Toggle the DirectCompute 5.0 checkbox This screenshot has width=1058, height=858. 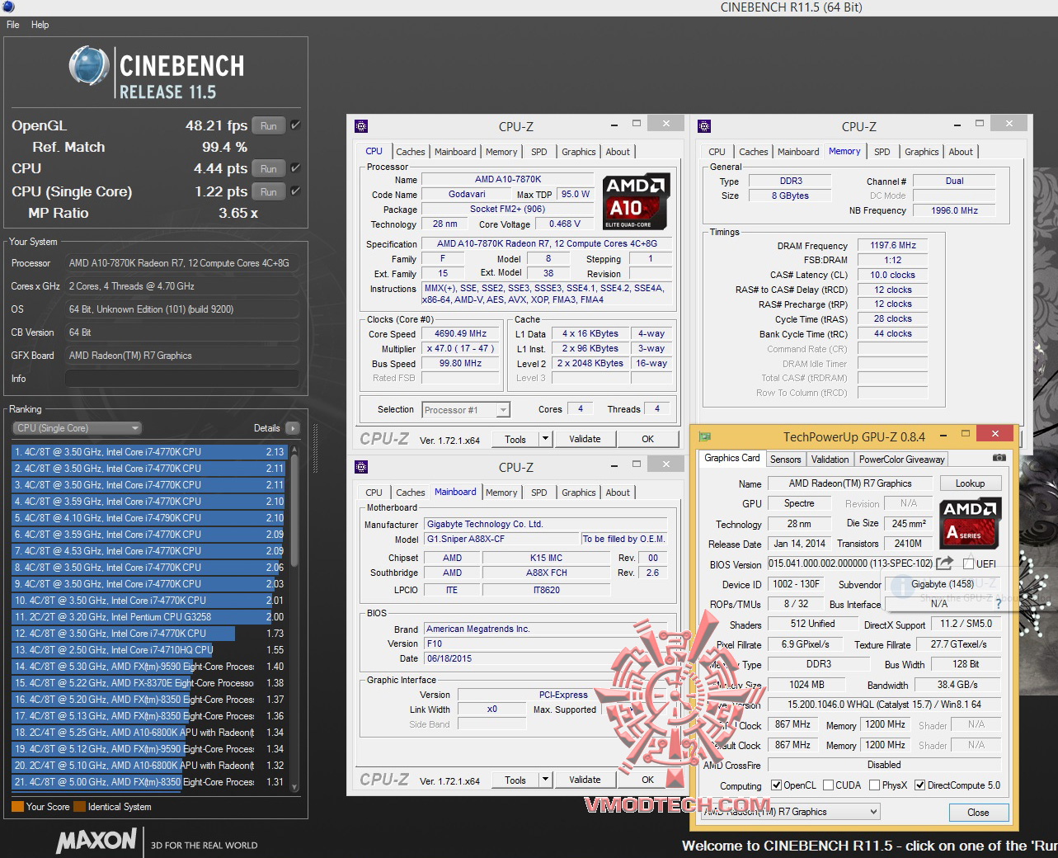[920, 785]
